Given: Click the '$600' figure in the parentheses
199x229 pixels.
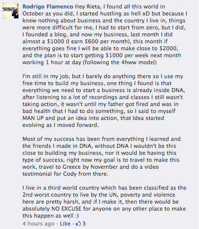Looking at the screenshot, I should coord(92,41).
